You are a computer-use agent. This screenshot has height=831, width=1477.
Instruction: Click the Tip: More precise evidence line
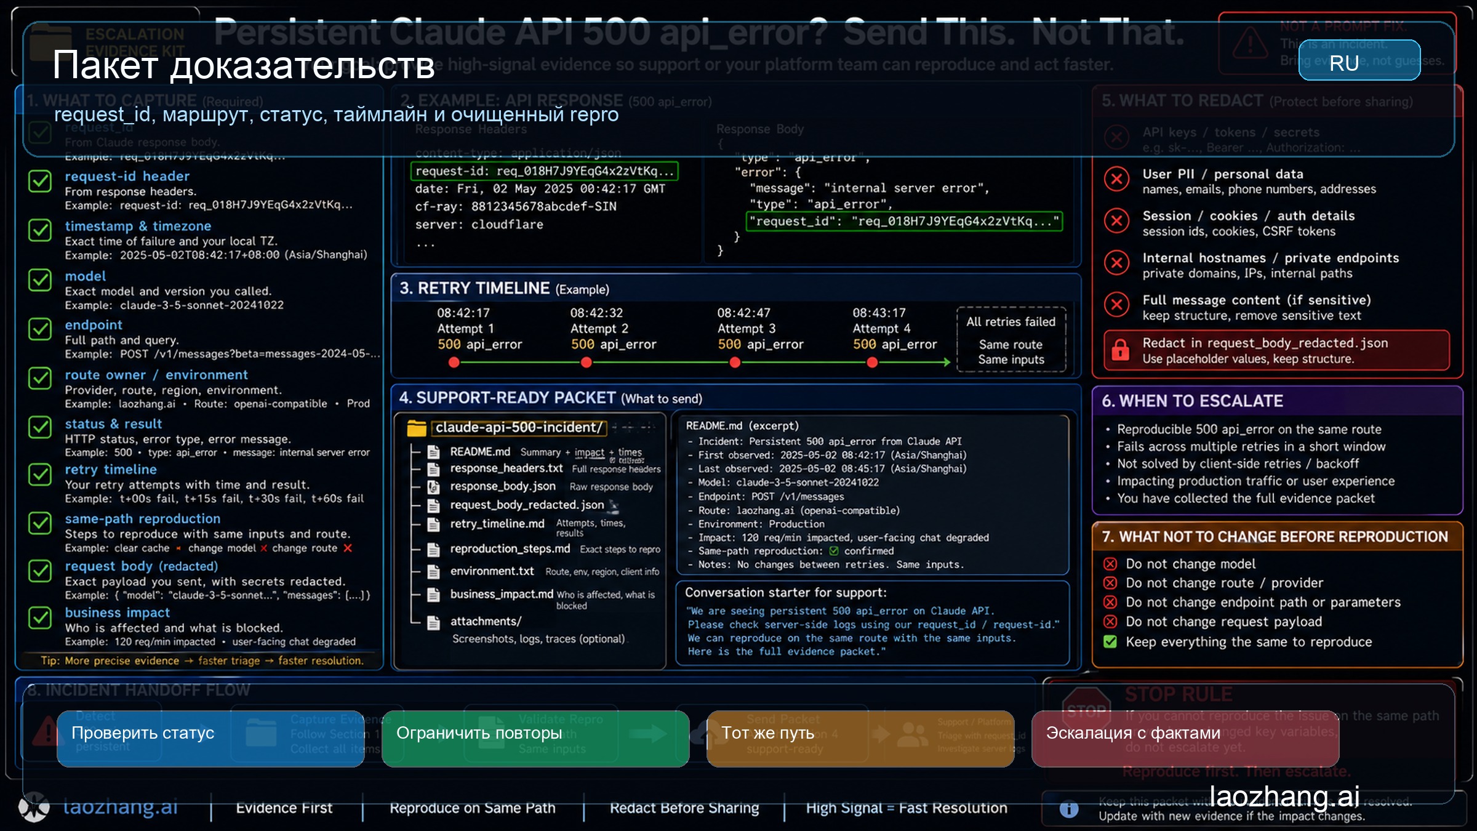(202, 660)
